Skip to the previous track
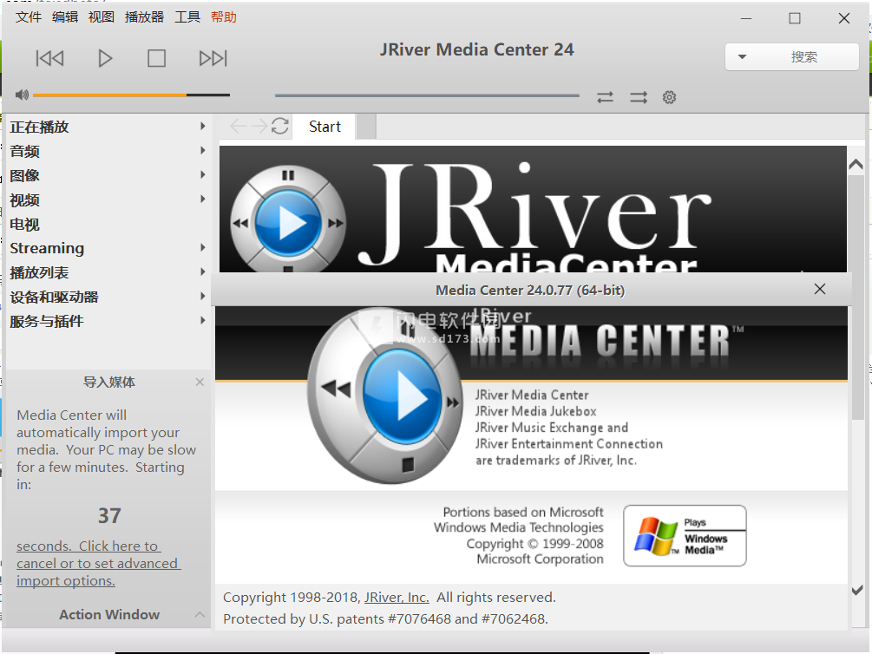The width and height of the screenshot is (872, 654). click(49, 58)
